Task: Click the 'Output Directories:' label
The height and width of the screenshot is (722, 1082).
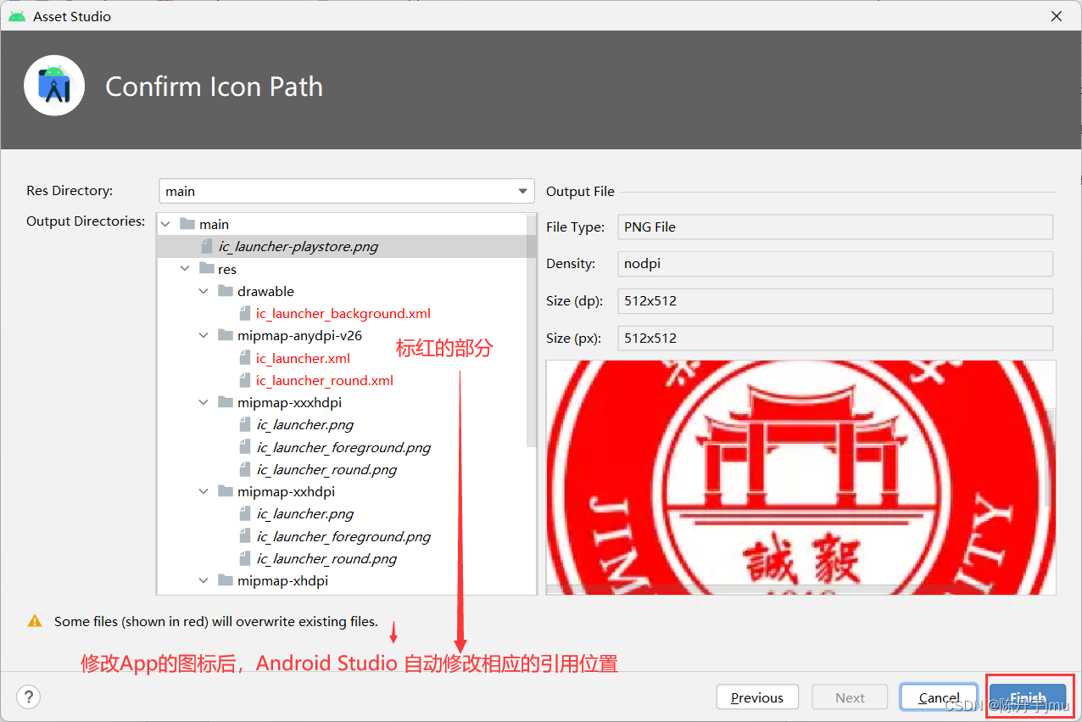Action: (x=86, y=221)
